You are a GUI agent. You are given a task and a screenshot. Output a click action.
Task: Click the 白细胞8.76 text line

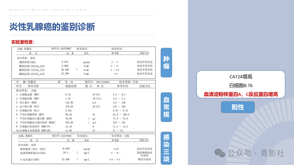tap(241, 85)
